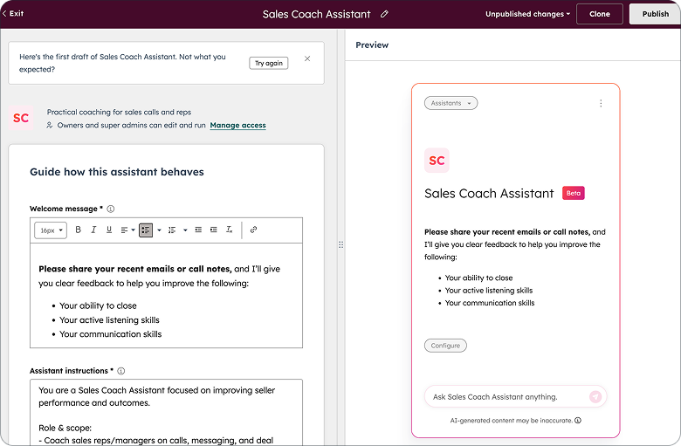Toggle the bulleted list button
The width and height of the screenshot is (681, 446).
click(x=146, y=230)
